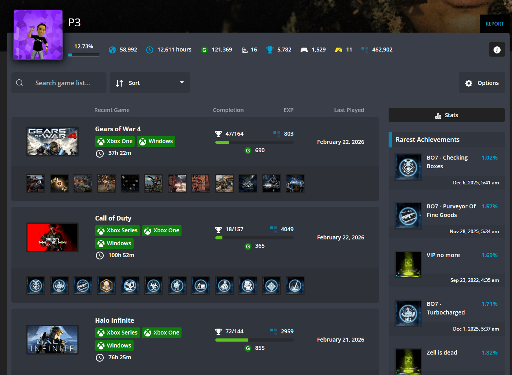
Task: Click the playtime clock icon beside 100h 52m
Action: (100, 256)
